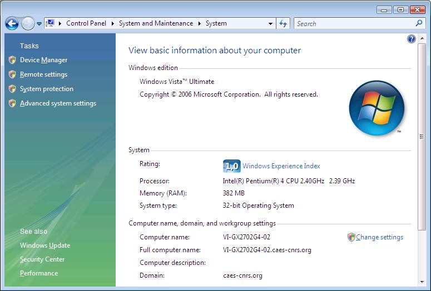Click the domain value caes-cnrs.org
The width and height of the screenshot is (431, 291).
tap(242, 275)
